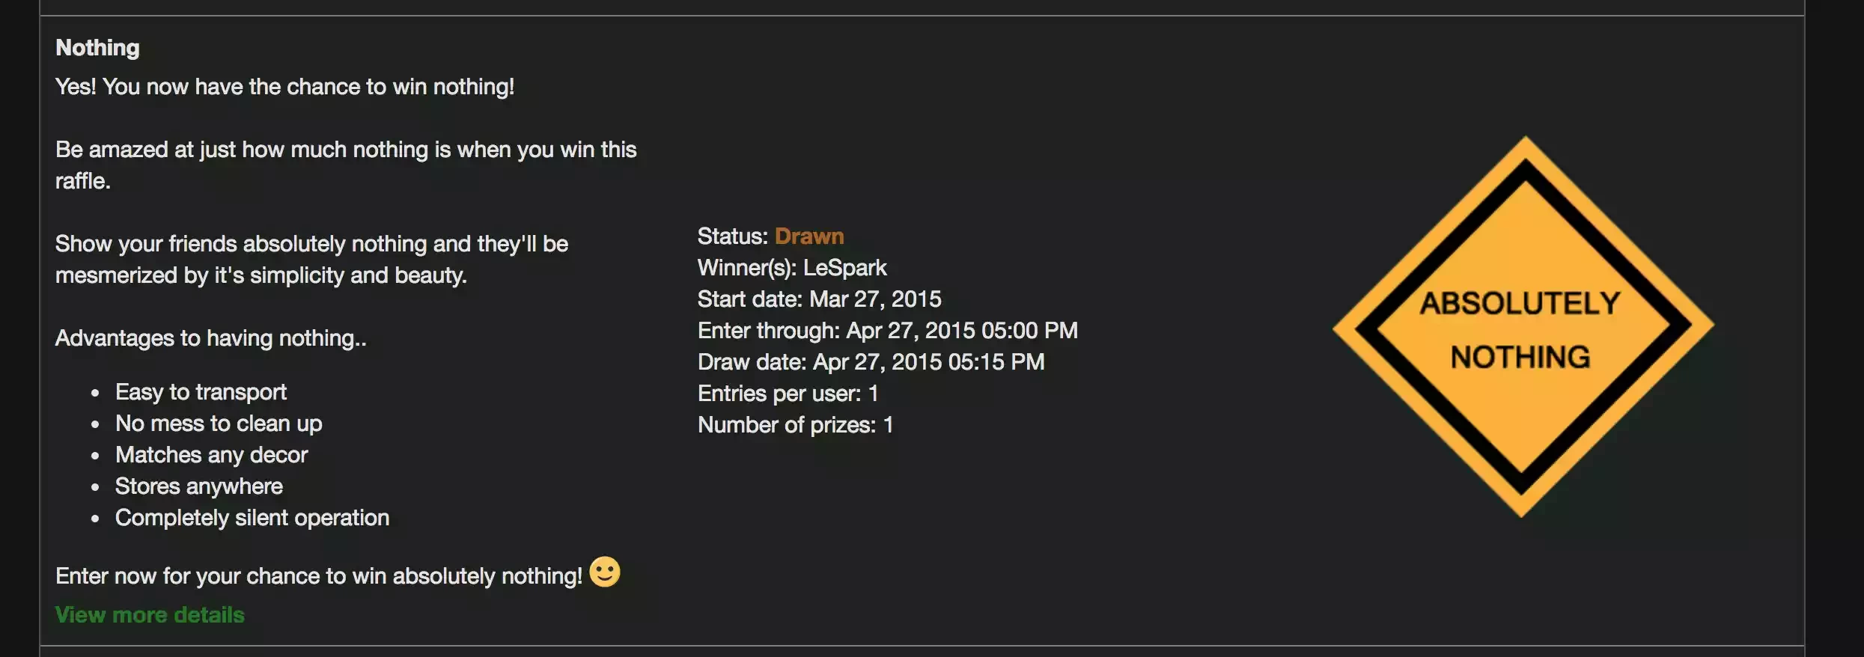Click the Easy to transport bullet item
Image resolution: width=1864 pixels, height=657 pixels.
[x=201, y=392]
